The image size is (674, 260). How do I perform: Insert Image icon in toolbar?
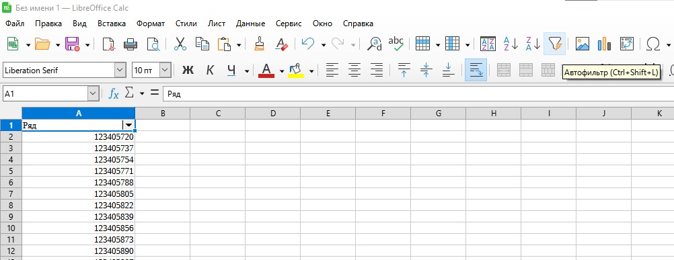coord(583,44)
